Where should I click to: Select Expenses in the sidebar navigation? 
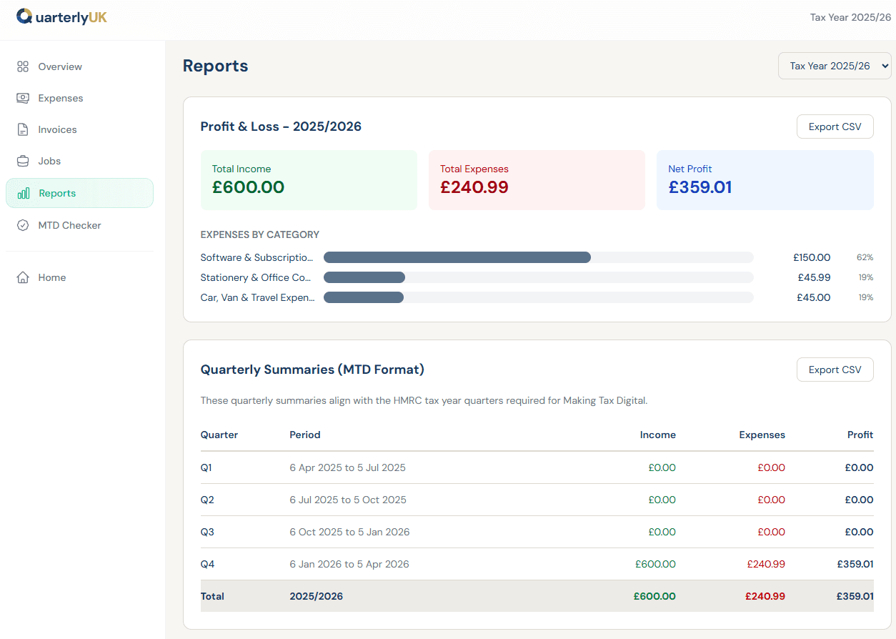[60, 98]
